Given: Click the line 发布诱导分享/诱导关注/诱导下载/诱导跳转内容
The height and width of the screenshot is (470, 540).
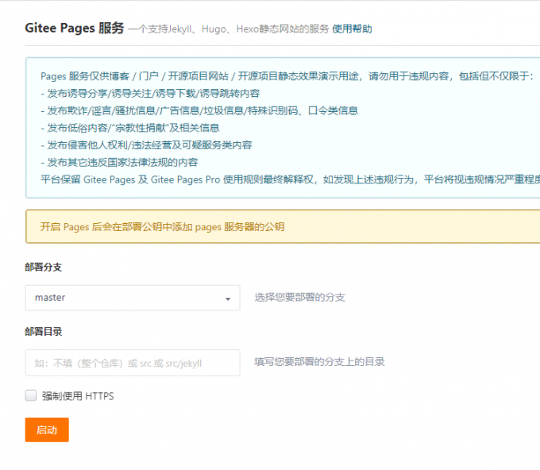Looking at the screenshot, I should click(x=150, y=94).
